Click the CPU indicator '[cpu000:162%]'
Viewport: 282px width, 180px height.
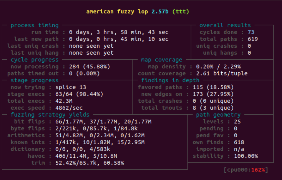pos(246,170)
